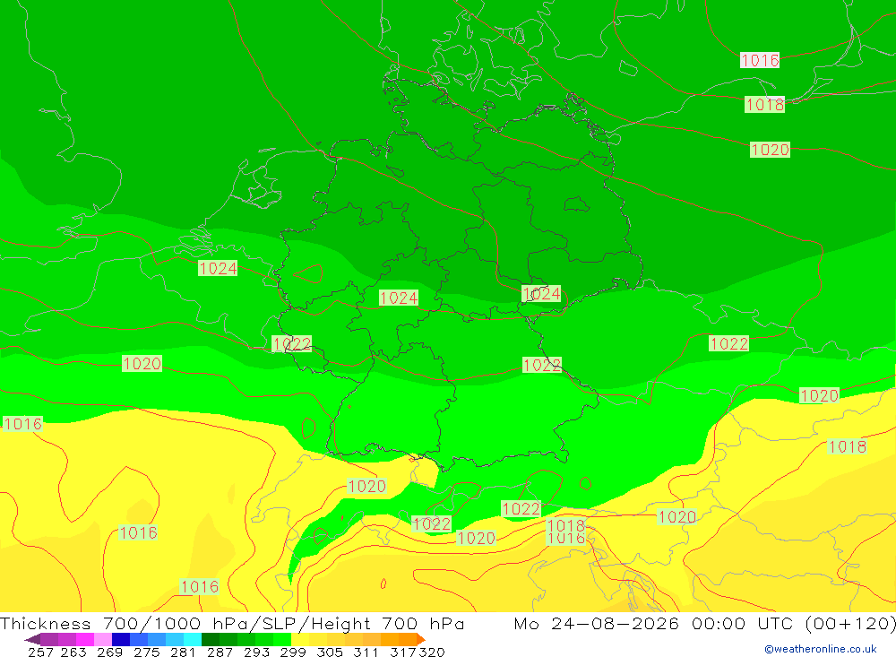The image size is (896, 657).
Task: Click the 1018 isobar label directly above the 1020 label at the top right
Action: 764,105
